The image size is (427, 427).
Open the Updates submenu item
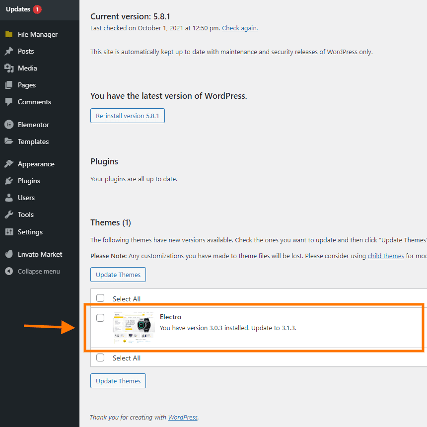[x=18, y=9]
